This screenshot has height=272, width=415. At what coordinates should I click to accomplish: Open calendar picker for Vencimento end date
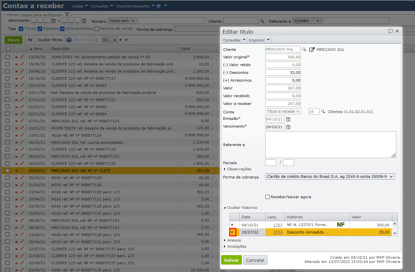pyautogui.click(x=84, y=21)
